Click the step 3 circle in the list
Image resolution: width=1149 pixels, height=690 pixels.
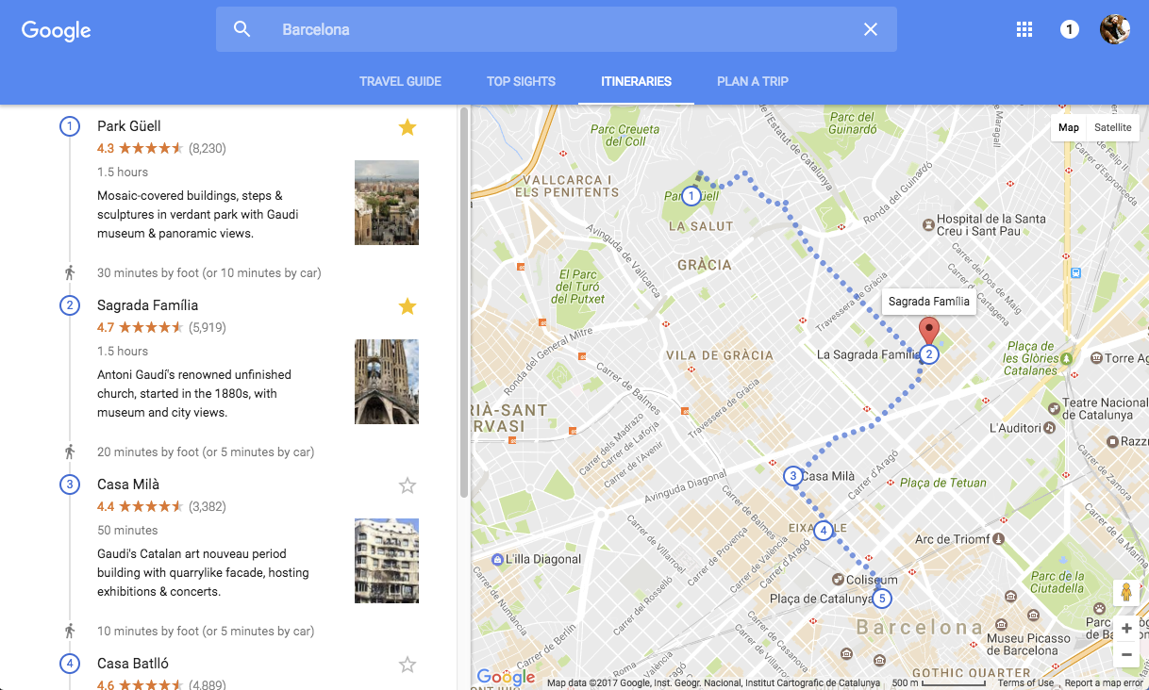coord(70,485)
